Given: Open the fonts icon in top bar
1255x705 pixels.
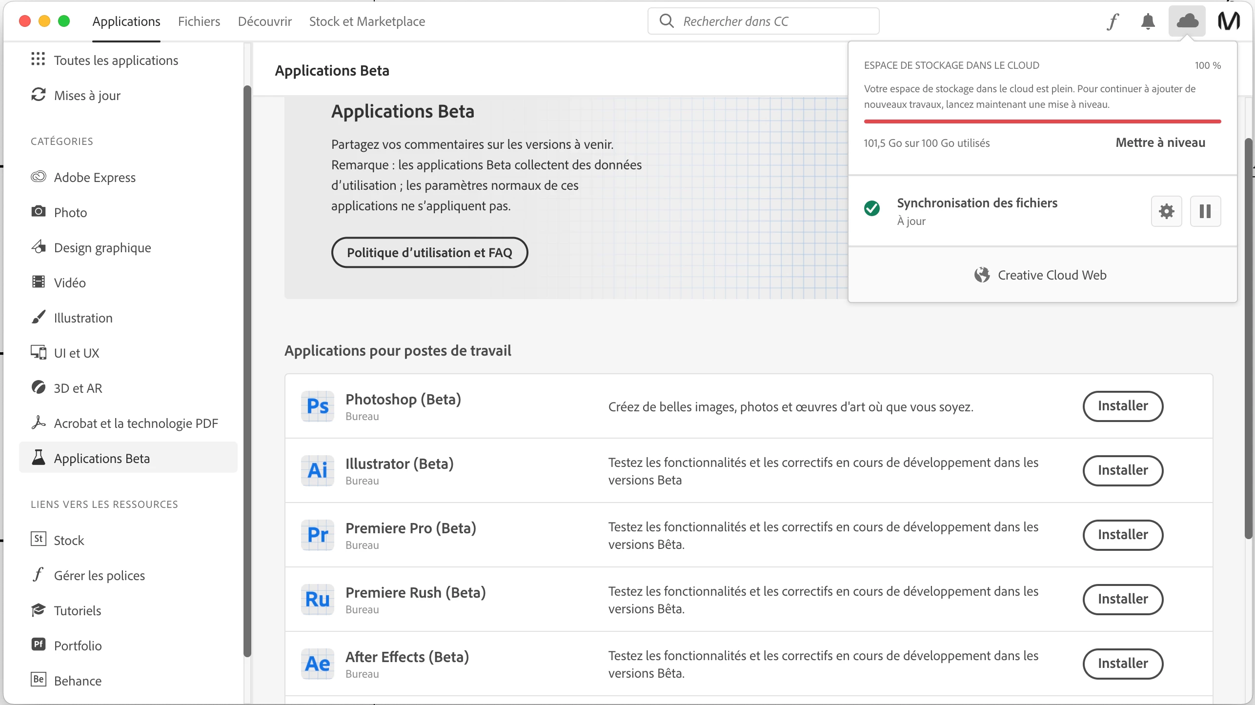Looking at the screenshot, I should [1113, 21].
